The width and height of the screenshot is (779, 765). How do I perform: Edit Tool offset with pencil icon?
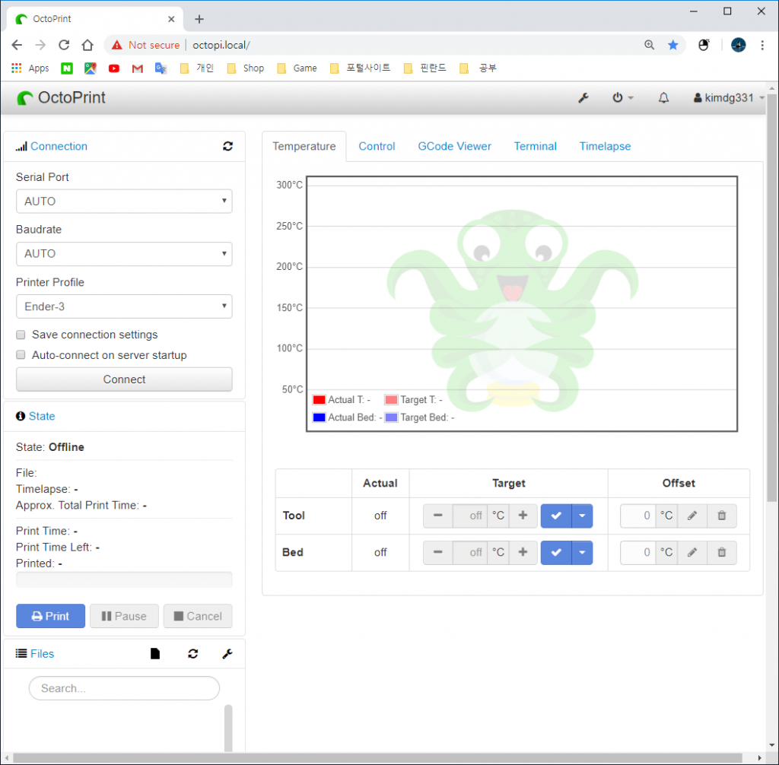[x=692, y=516]
